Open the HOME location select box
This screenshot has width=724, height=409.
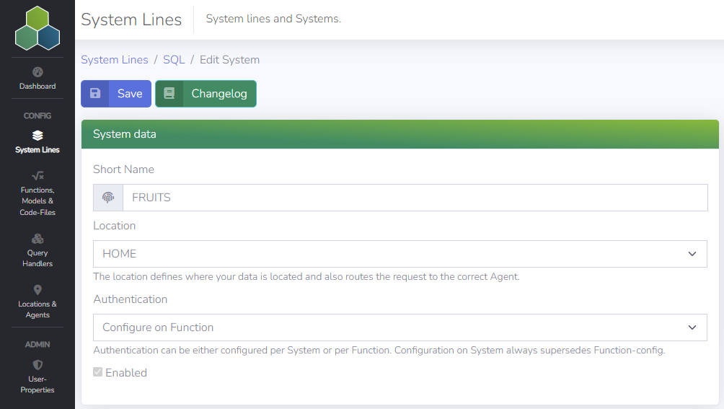(400, 254)
